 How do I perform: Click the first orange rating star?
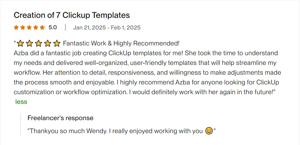click(x=16, y=27)
